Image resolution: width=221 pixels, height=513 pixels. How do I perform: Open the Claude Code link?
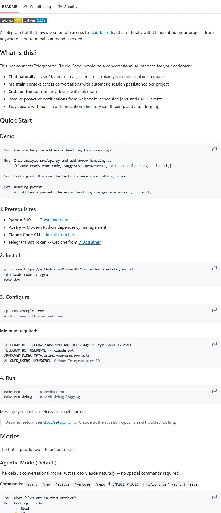[x=102, y=33]
